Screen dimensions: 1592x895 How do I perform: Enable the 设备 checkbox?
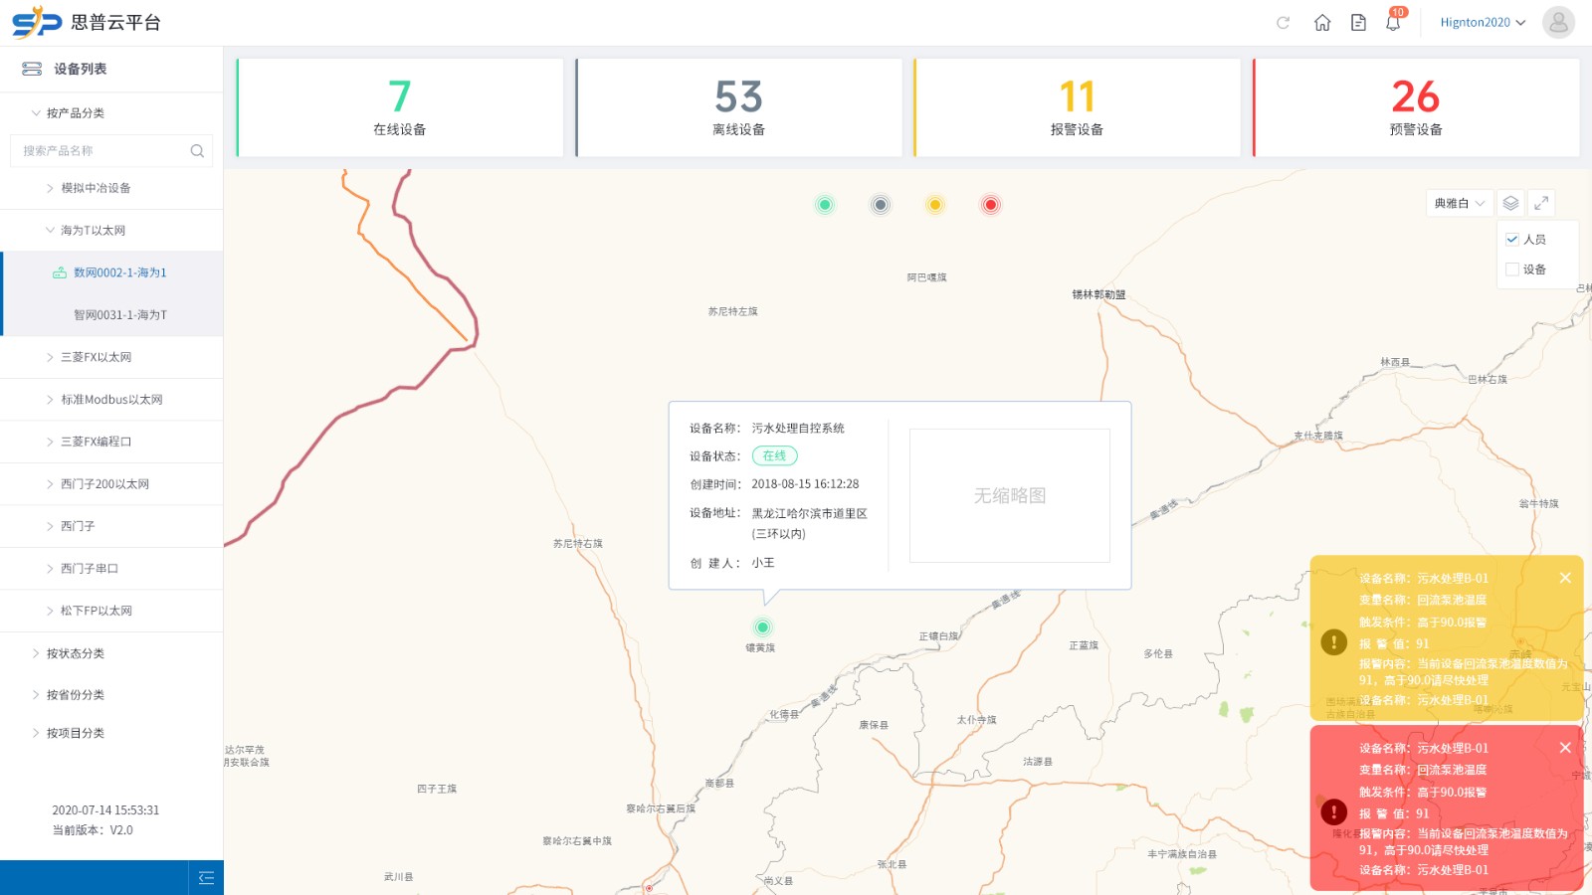pyautogui.click(x=1511, y=269)
